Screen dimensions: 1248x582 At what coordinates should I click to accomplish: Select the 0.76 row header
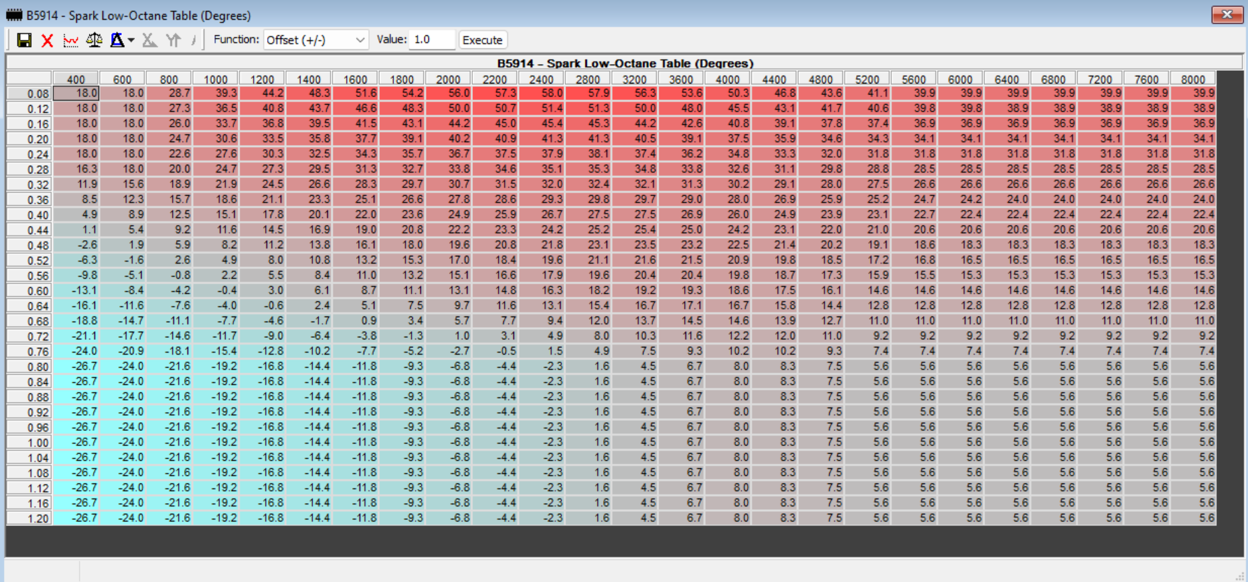[30, 351]
